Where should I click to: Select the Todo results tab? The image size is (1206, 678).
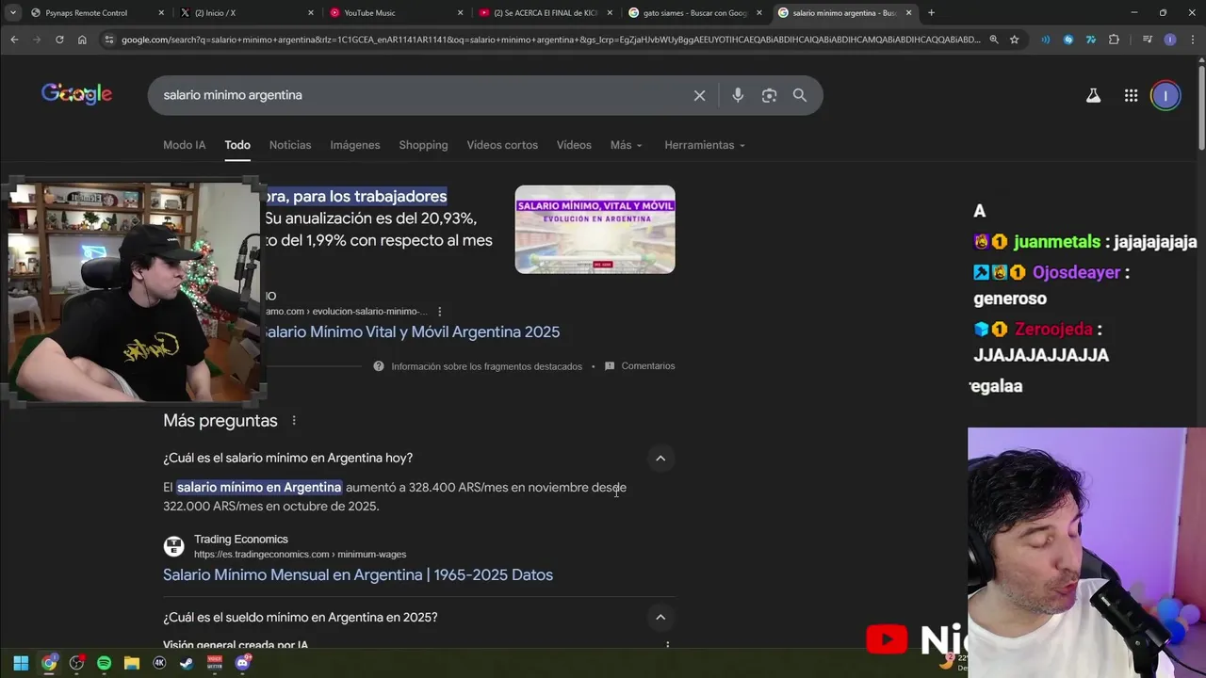coord(237,145)
